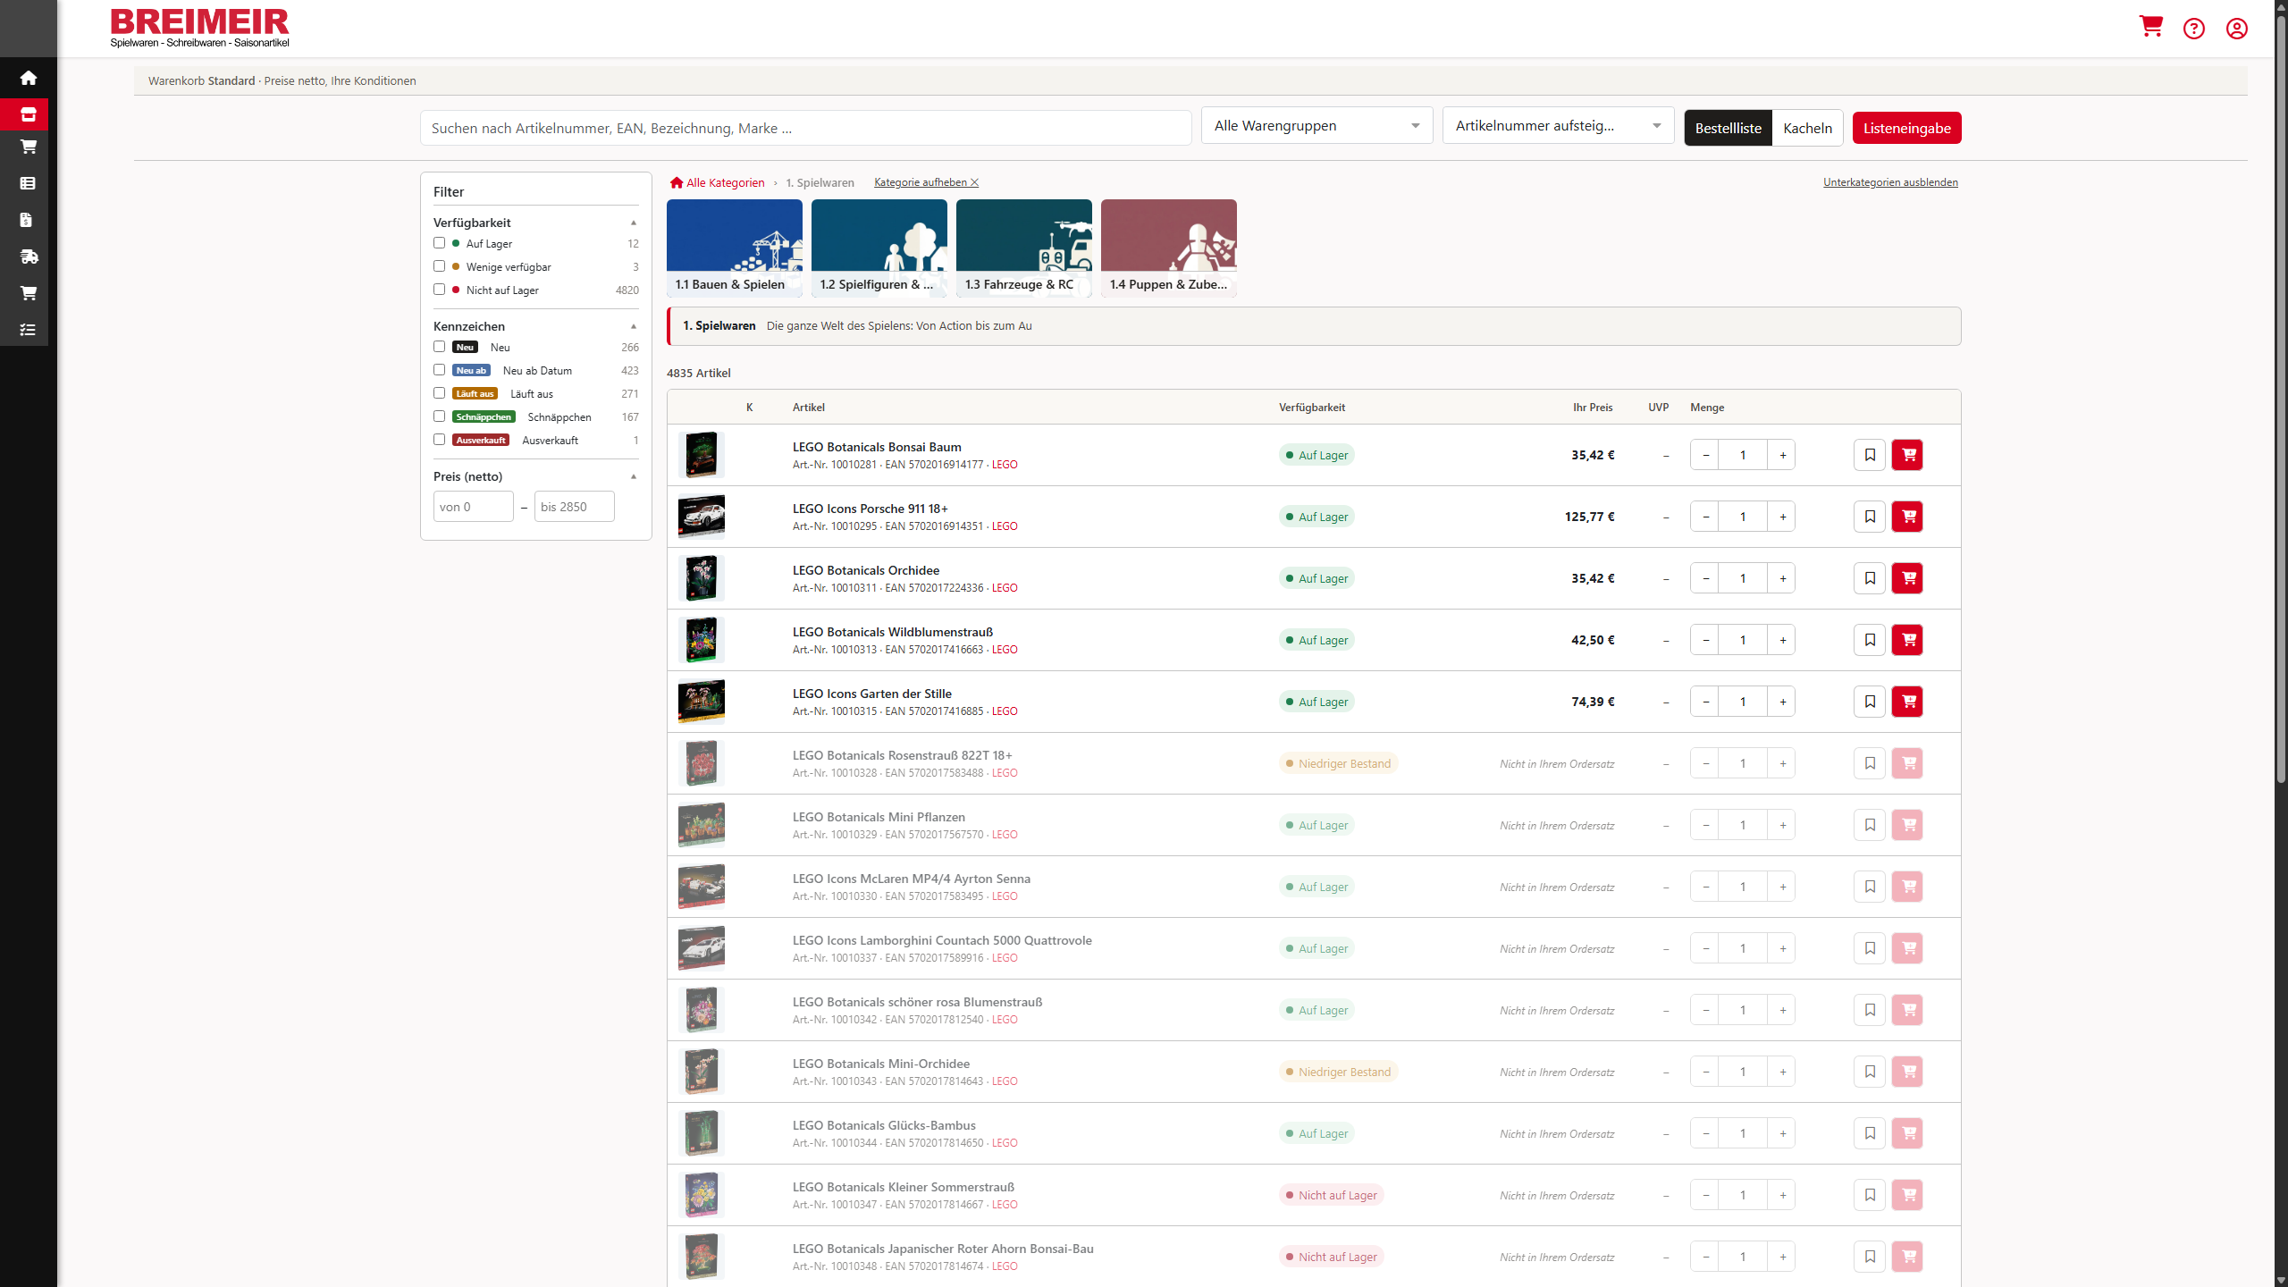Open the Alle Warengruppen dropdown
The image size is (2288, 1287).
pos(1316,126)
